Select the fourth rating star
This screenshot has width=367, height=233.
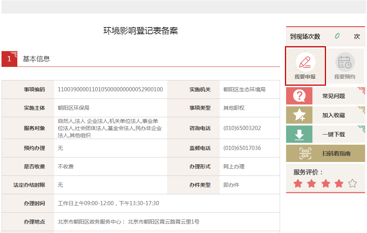click(339, 183)
